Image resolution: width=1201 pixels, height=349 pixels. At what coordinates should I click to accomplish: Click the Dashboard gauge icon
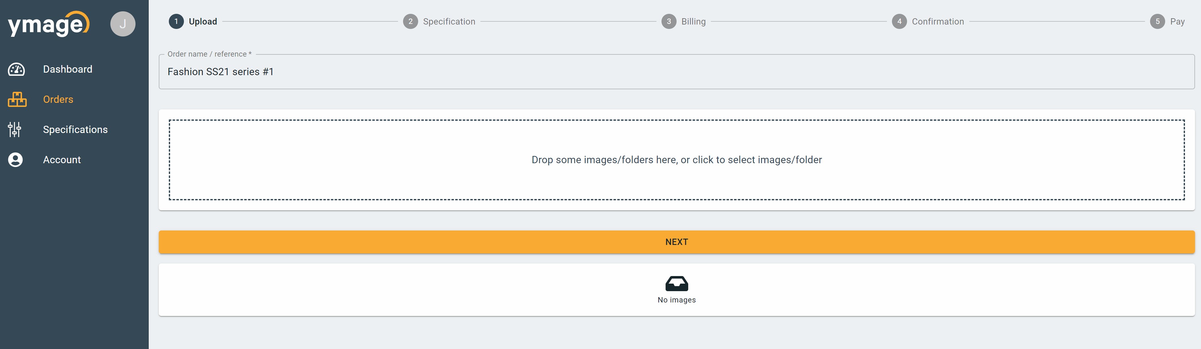click(16, 69)
